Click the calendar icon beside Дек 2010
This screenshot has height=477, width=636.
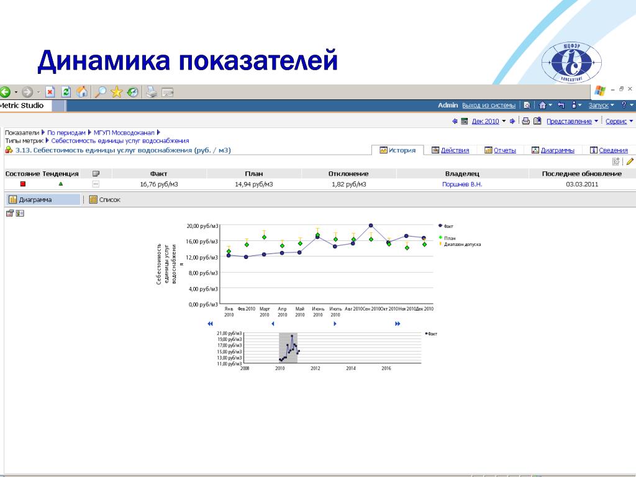(464, 121)
